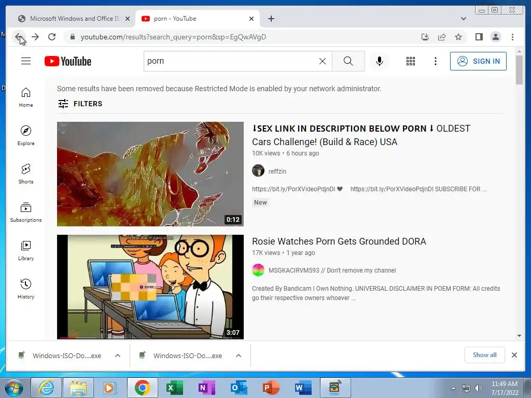531x398 pixels.
Task: Go to Home in the sidebar
Action: (26, 97)
